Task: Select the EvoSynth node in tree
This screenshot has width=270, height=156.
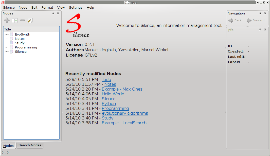Action: (x=22, y=34)
